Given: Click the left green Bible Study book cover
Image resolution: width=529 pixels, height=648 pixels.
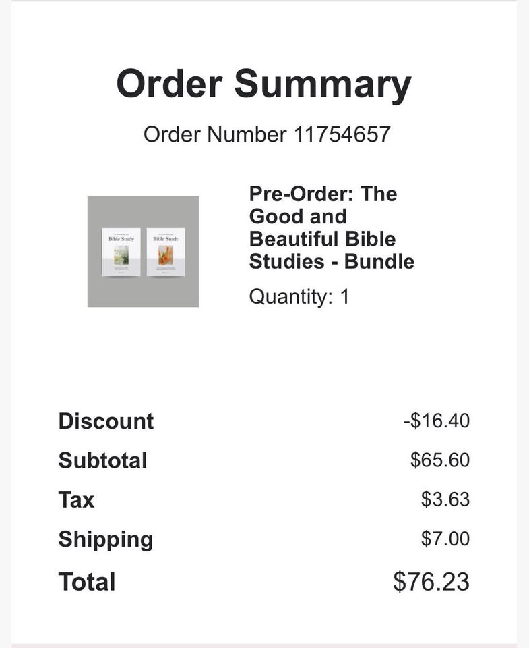Looking at the screenshot, I should tap(121, 252).
